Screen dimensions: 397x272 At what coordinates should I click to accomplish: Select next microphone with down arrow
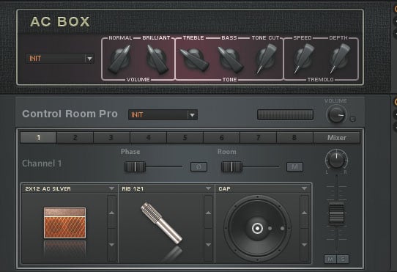pyautogui.click(x=208, y=245)
